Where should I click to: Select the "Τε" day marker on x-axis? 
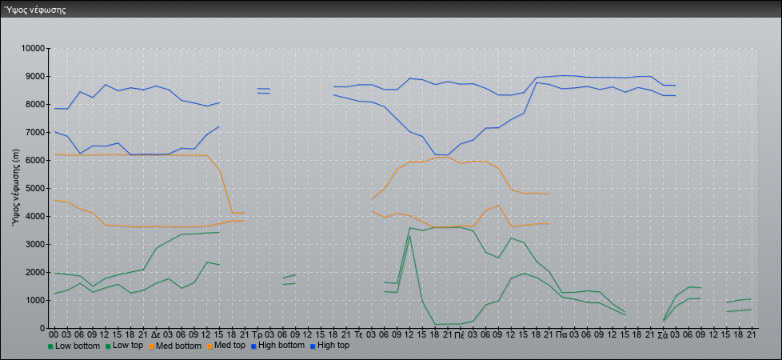(359, 334)
